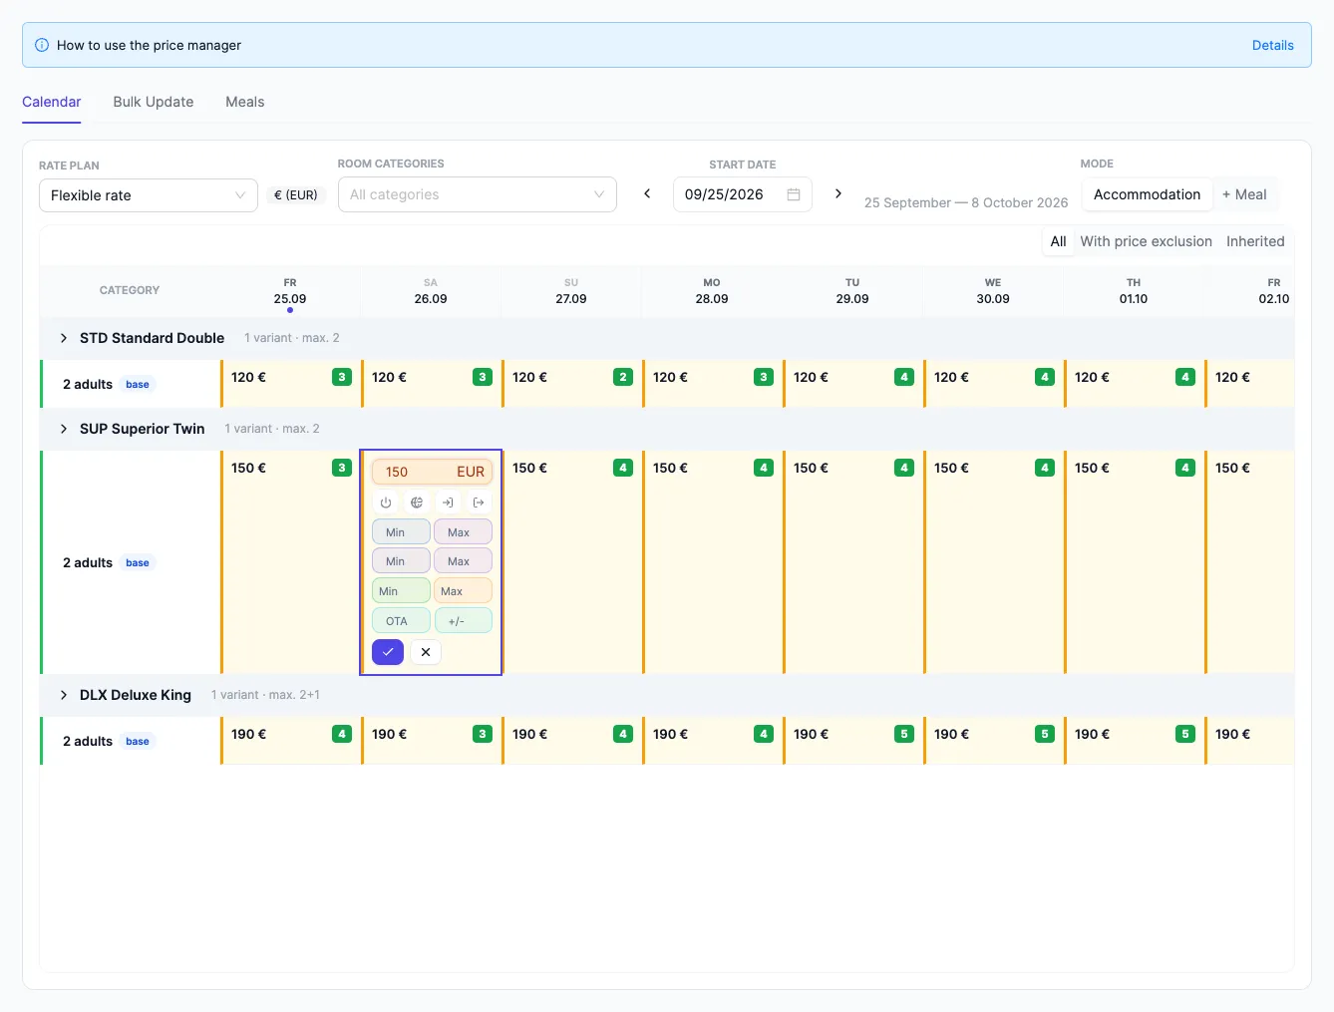Click the globe icon in price editor
The height and width of the screenshot is (1012, 1334).
coord(417,503)
